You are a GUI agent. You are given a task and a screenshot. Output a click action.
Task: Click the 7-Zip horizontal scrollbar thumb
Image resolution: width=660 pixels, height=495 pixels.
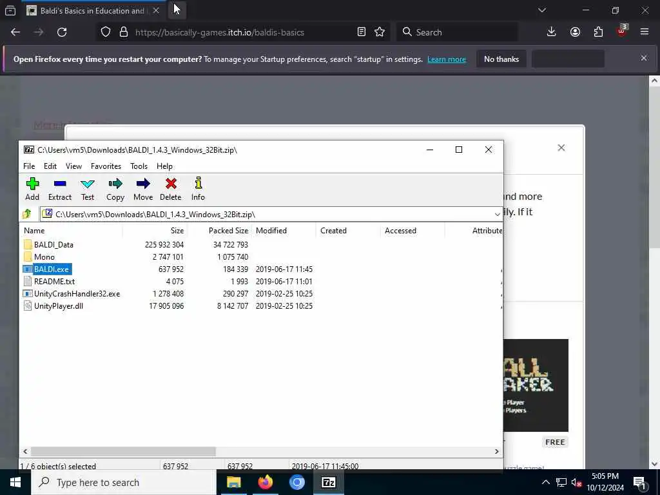[x=123, y=451]
